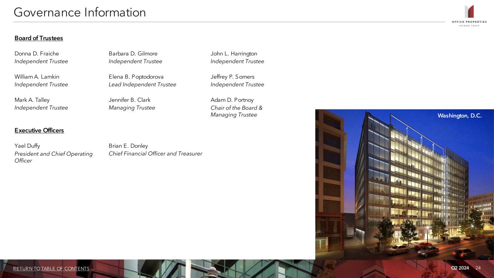Select Independent Trustee under William A. Lamkin
The height and width of the screenshot is (278, 494).
(41, 84)
